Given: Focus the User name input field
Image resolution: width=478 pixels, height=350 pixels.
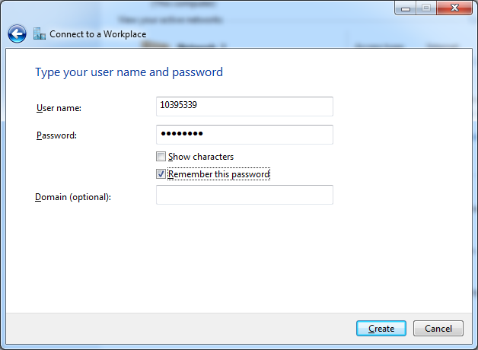Looking at the screenshot, I should [x=244, y=107].
